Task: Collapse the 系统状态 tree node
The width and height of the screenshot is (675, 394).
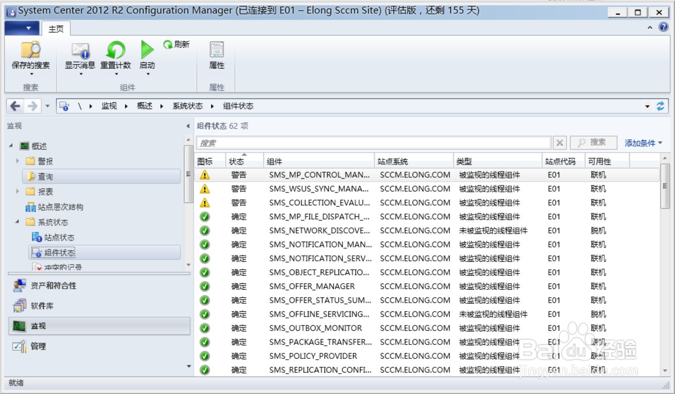Action: [17, 222]
